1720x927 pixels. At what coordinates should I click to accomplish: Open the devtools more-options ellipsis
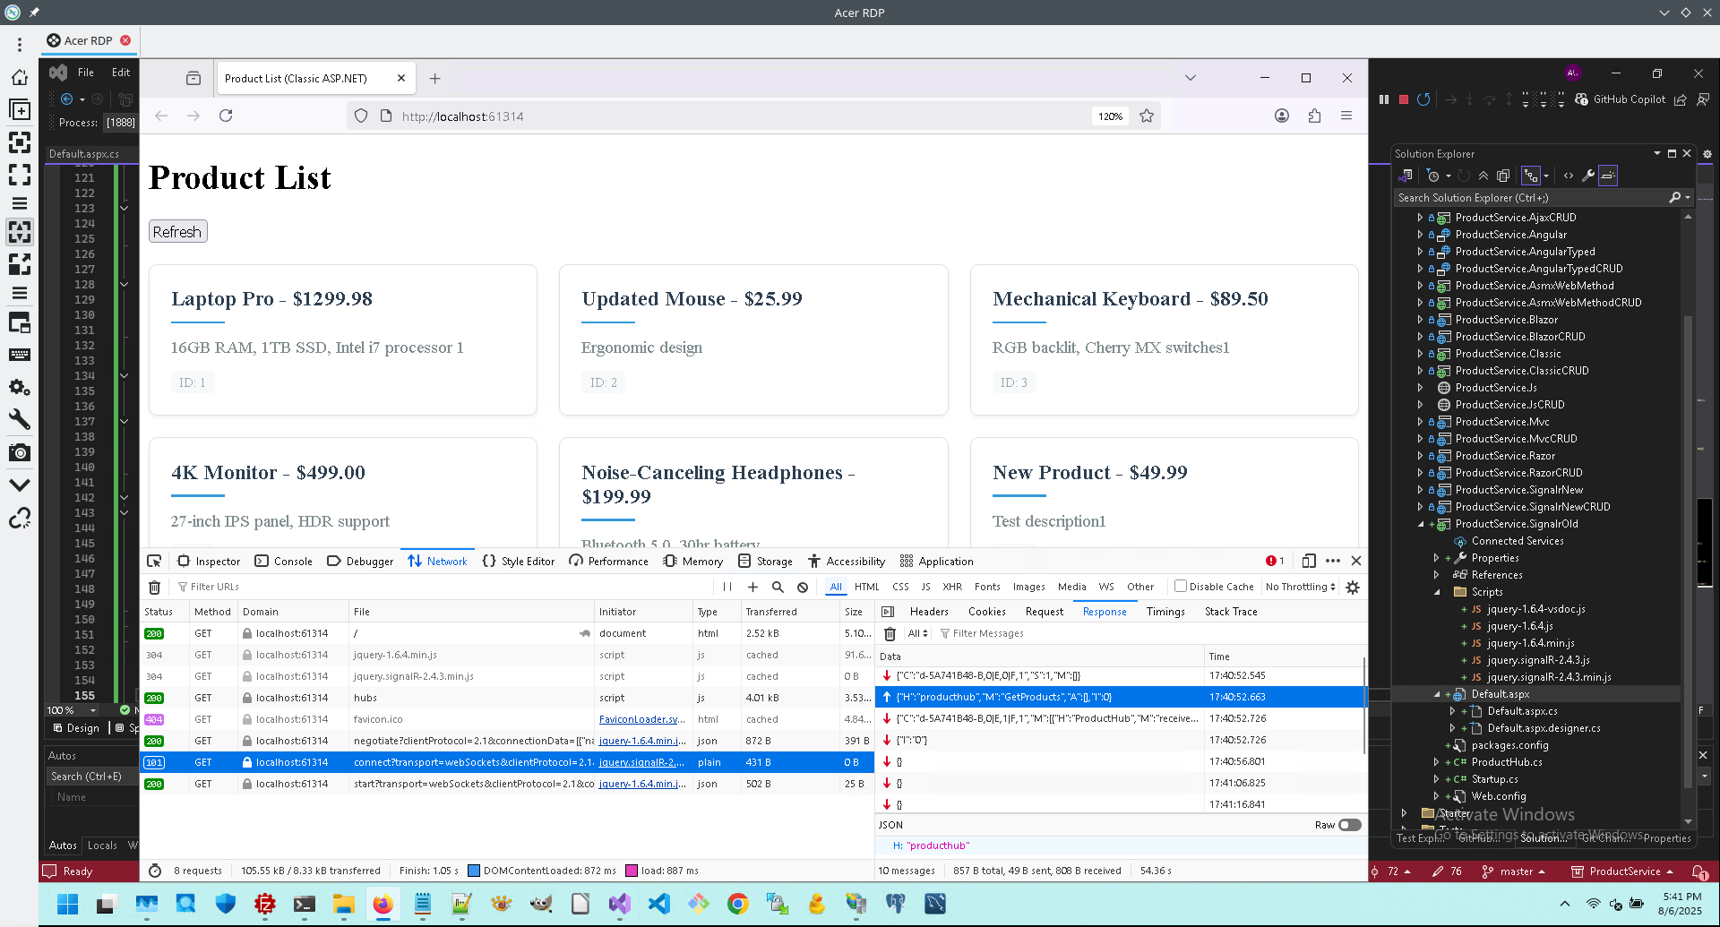[1333, 561]
